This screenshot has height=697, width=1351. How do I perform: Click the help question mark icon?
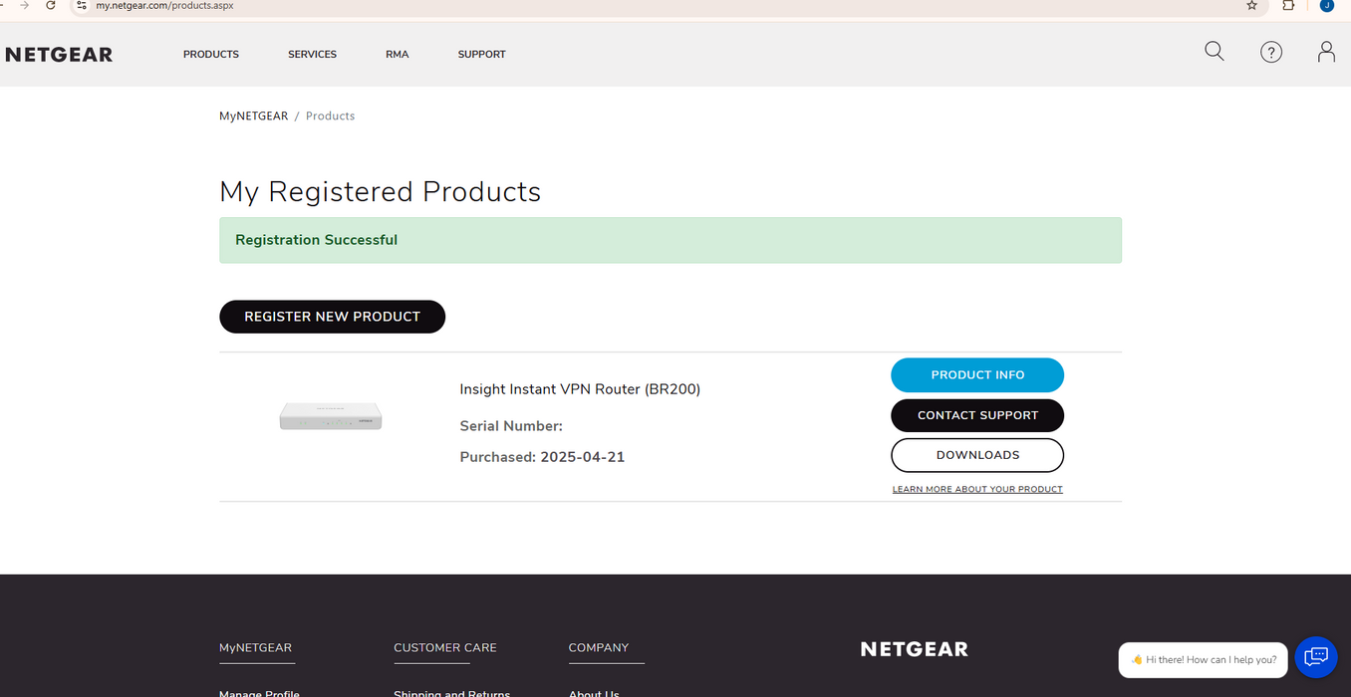coord(1270,52)
